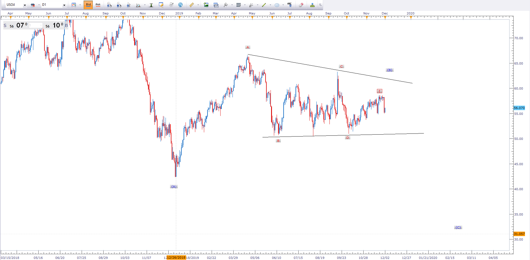
Task: Click the zoom in magnifier icon
Action: (x=109, y=5)
